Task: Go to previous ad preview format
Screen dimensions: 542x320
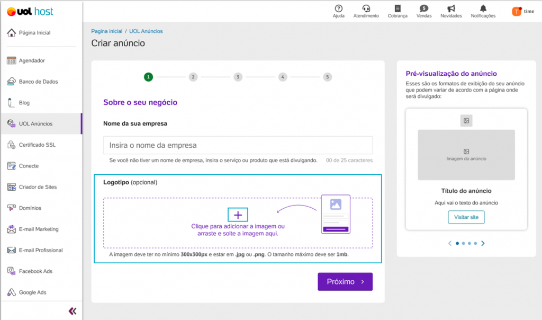Action: click(450, 244)
